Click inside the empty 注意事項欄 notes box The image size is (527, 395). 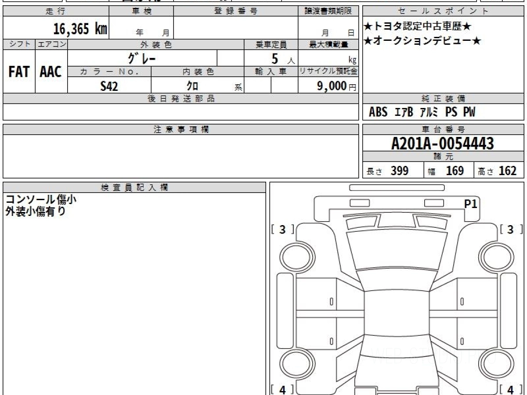[181, 156]
